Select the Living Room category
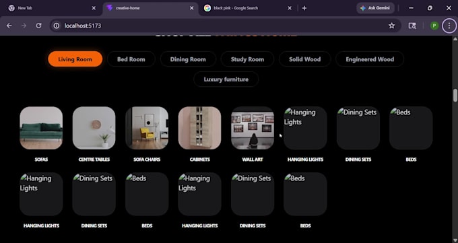This screenshot has height=243, width=458. [75, 59]
